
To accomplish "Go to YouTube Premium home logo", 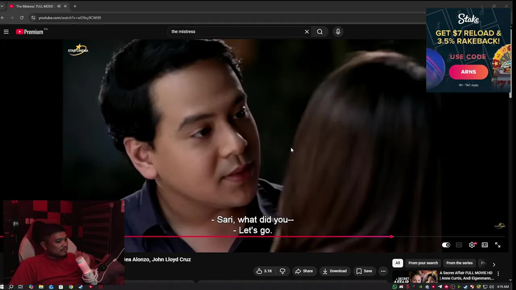I will pos(29,32).
